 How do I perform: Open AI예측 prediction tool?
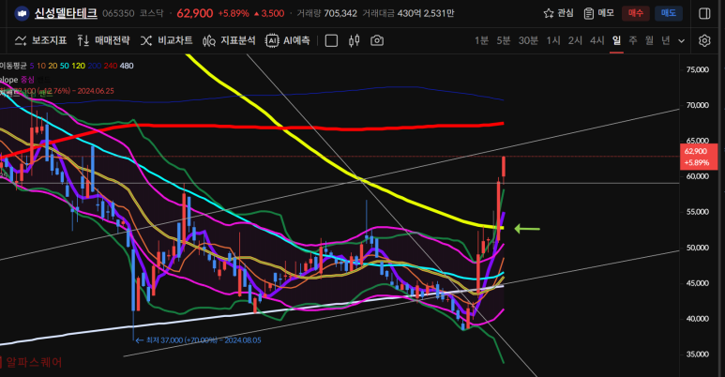click(x=287, y=40)
